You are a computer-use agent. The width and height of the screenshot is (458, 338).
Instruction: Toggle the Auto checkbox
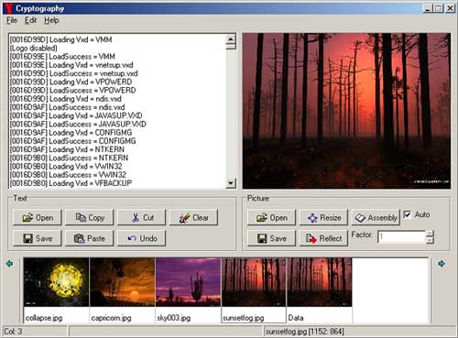[x=407, y=214]
